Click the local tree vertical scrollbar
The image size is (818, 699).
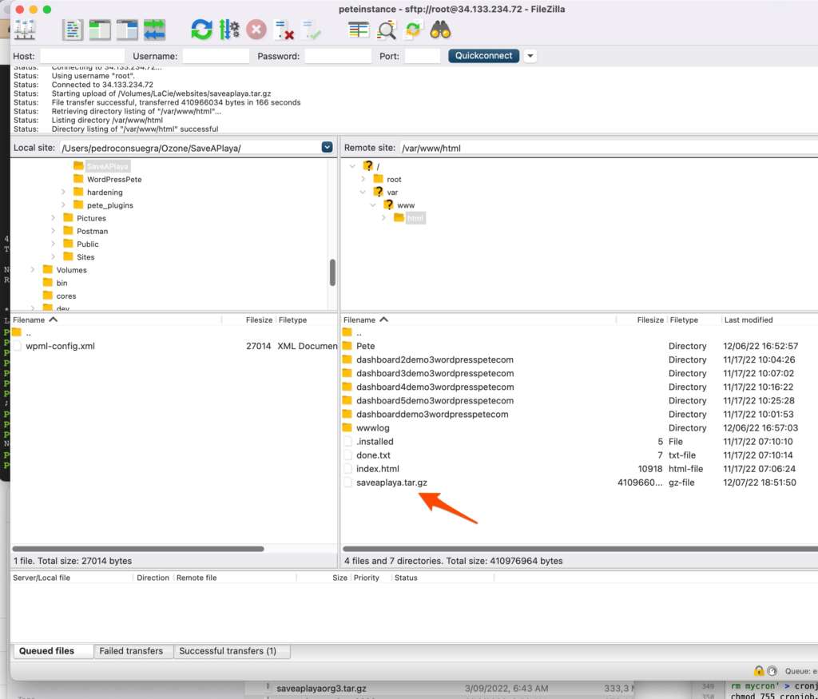pyautogui.click(x=332, y=273)
